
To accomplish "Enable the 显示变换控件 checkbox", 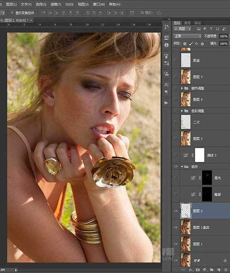I will point(12,13).
